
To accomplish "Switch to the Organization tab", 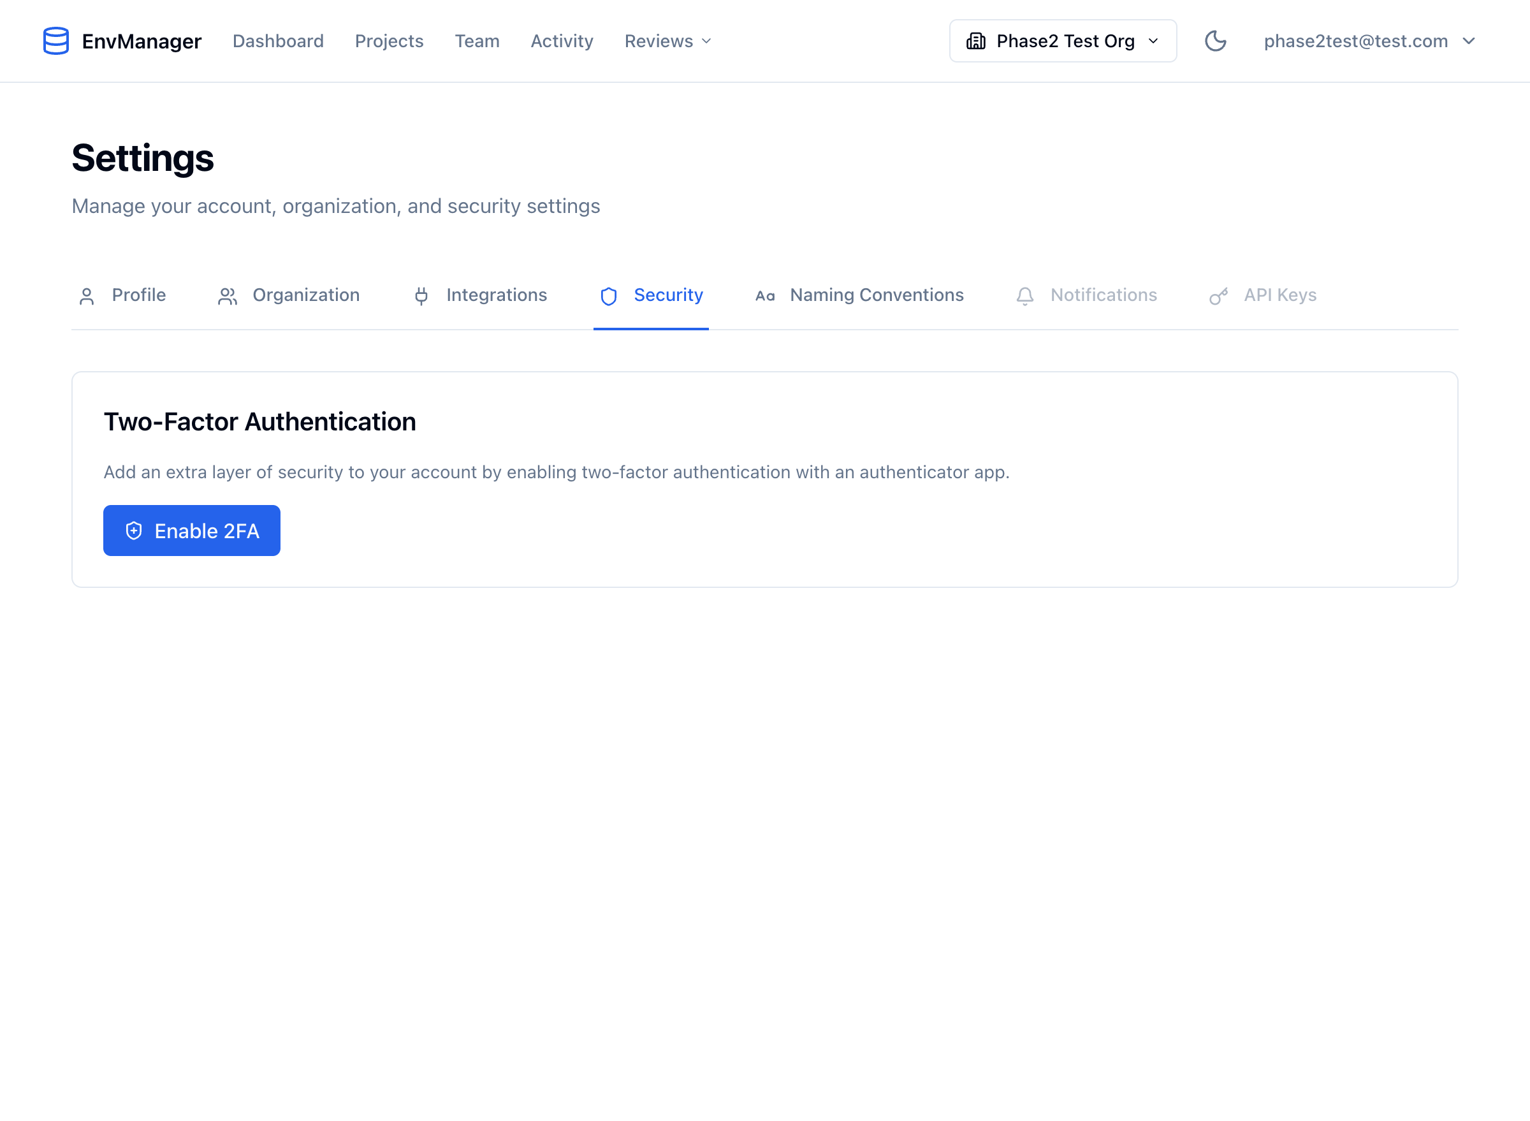I will tap(306, 296).
